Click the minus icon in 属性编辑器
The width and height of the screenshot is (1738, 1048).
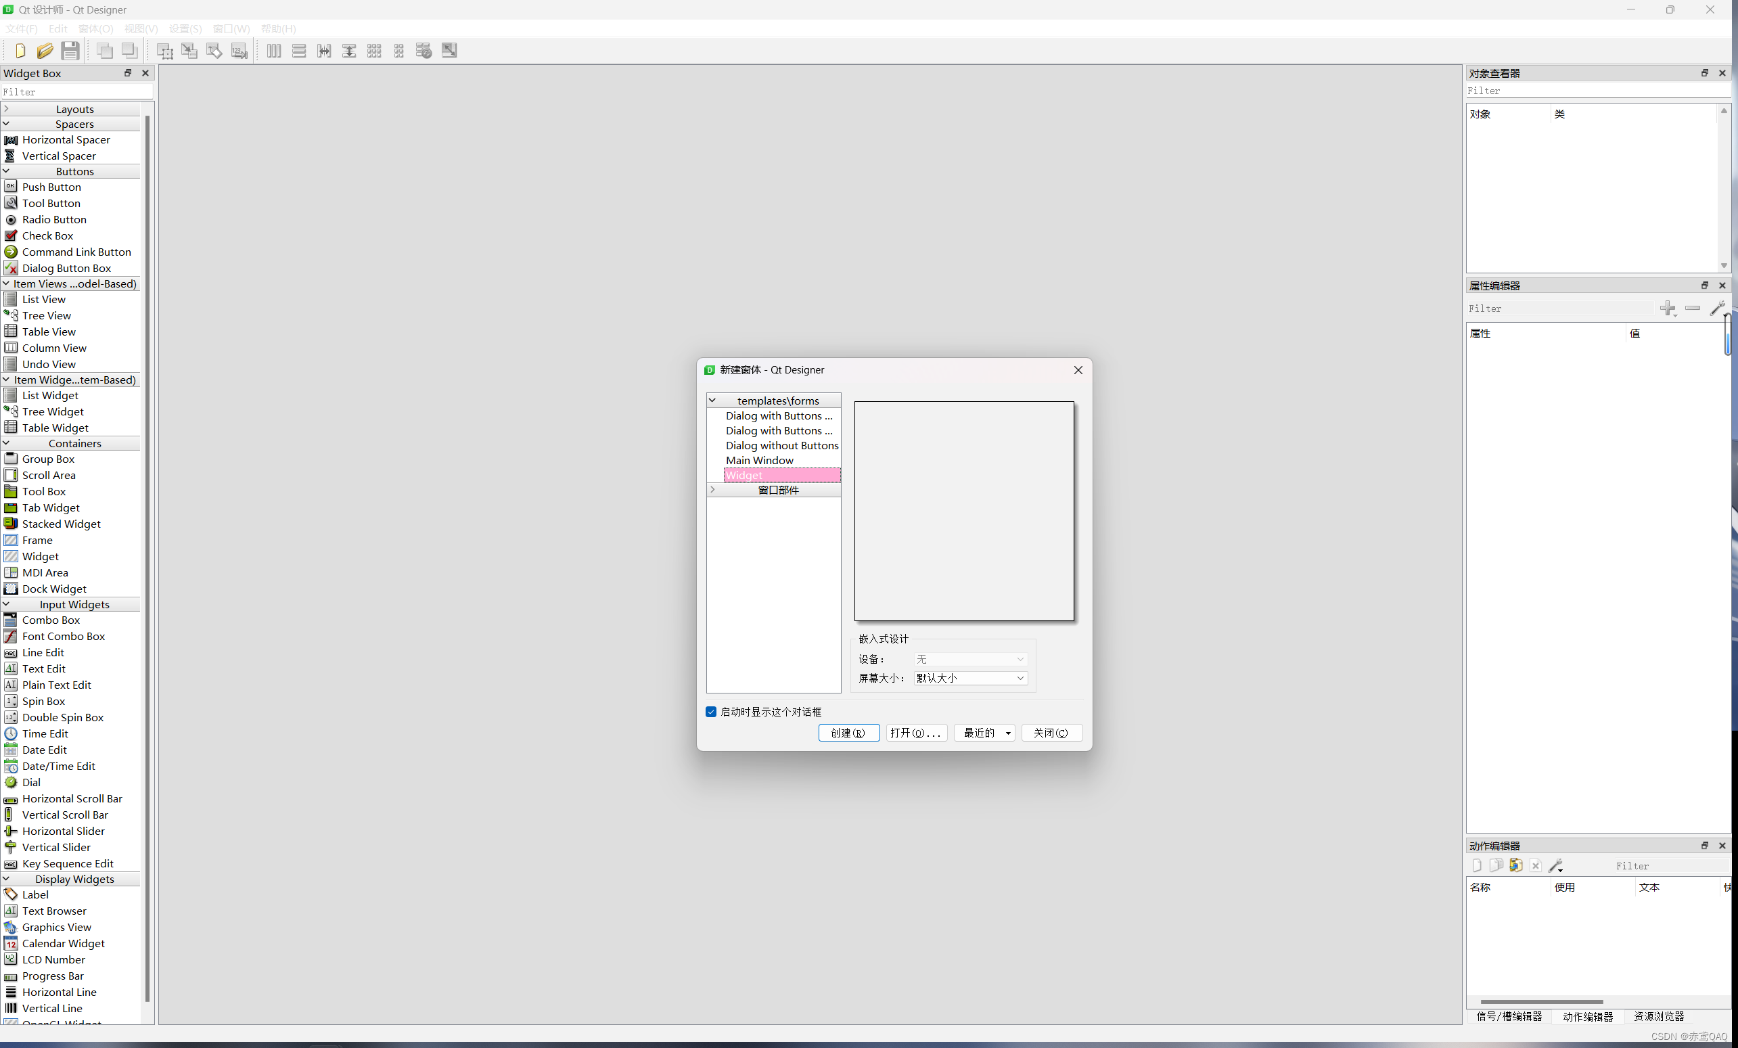click(x=1693, y=309)
